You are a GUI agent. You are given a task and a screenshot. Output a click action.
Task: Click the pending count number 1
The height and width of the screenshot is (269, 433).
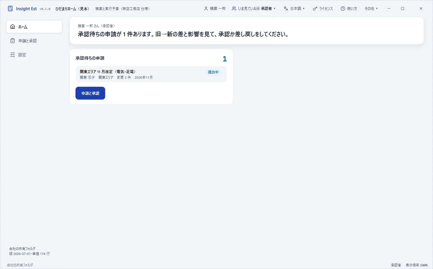tap(225, 59)
